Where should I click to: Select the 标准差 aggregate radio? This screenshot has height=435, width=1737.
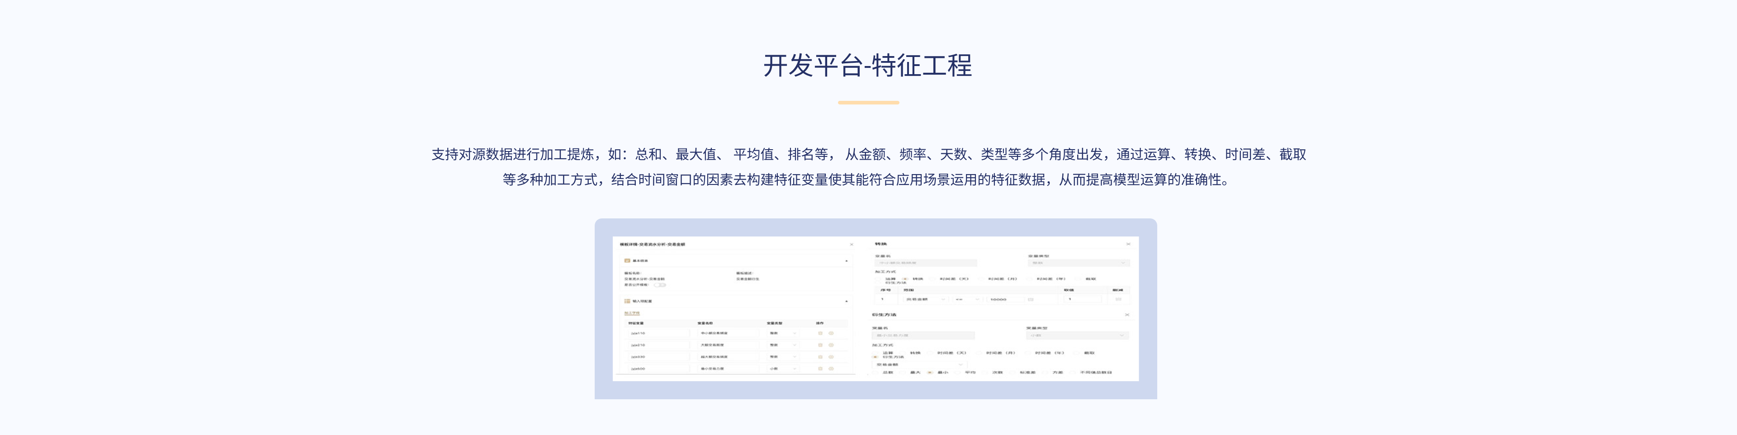(x=1013, y=372)
